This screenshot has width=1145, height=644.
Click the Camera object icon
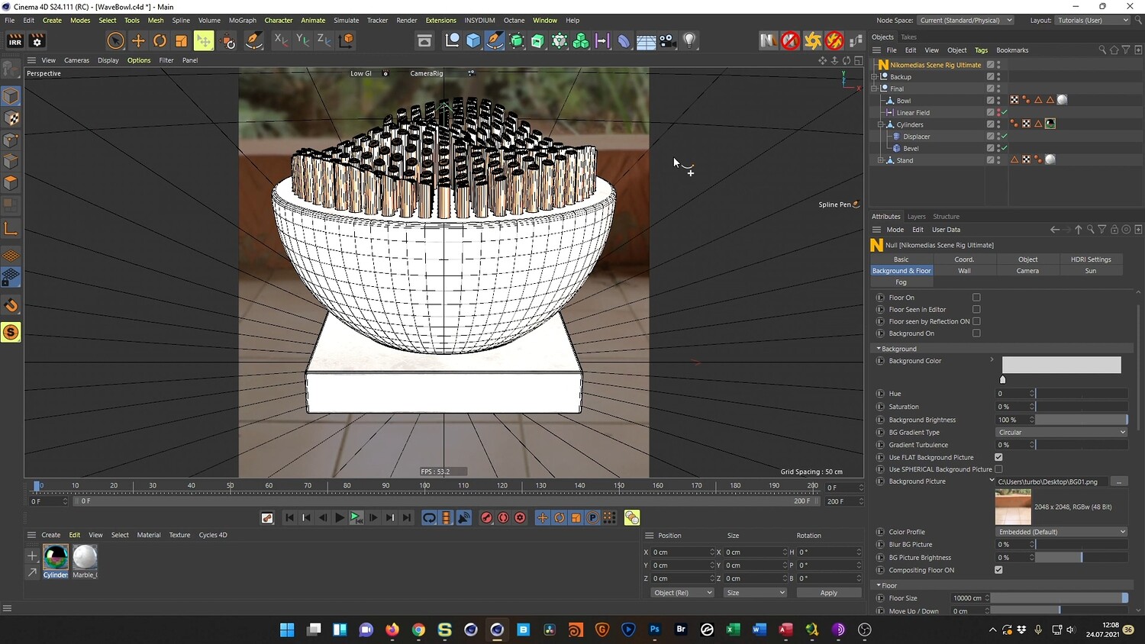[667, 40]
